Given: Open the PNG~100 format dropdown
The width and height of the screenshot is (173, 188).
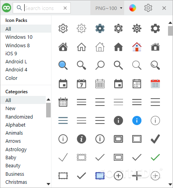Looking at the screenshot, I should [107, 8].
